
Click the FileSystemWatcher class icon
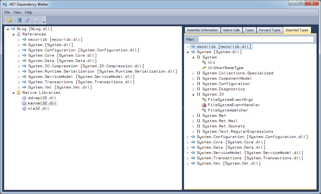coord(204,110)
